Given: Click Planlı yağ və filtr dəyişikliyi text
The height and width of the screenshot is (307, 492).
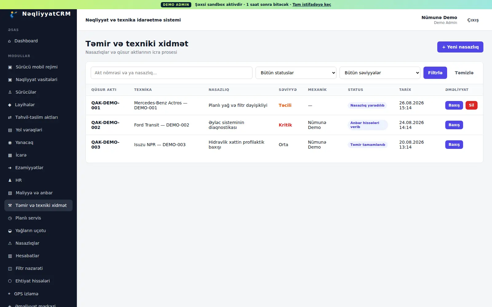Looking at the screenshot, I should click(238, 105).
